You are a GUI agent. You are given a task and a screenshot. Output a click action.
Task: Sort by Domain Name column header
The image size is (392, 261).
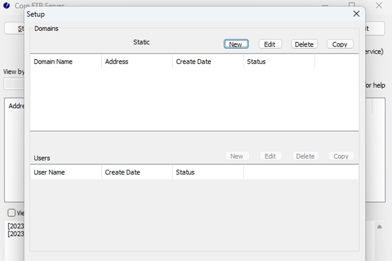66,62
